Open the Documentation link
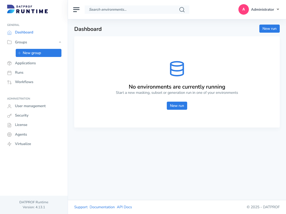286x214 pixels. pyautogui.click(x=102, y=207)
